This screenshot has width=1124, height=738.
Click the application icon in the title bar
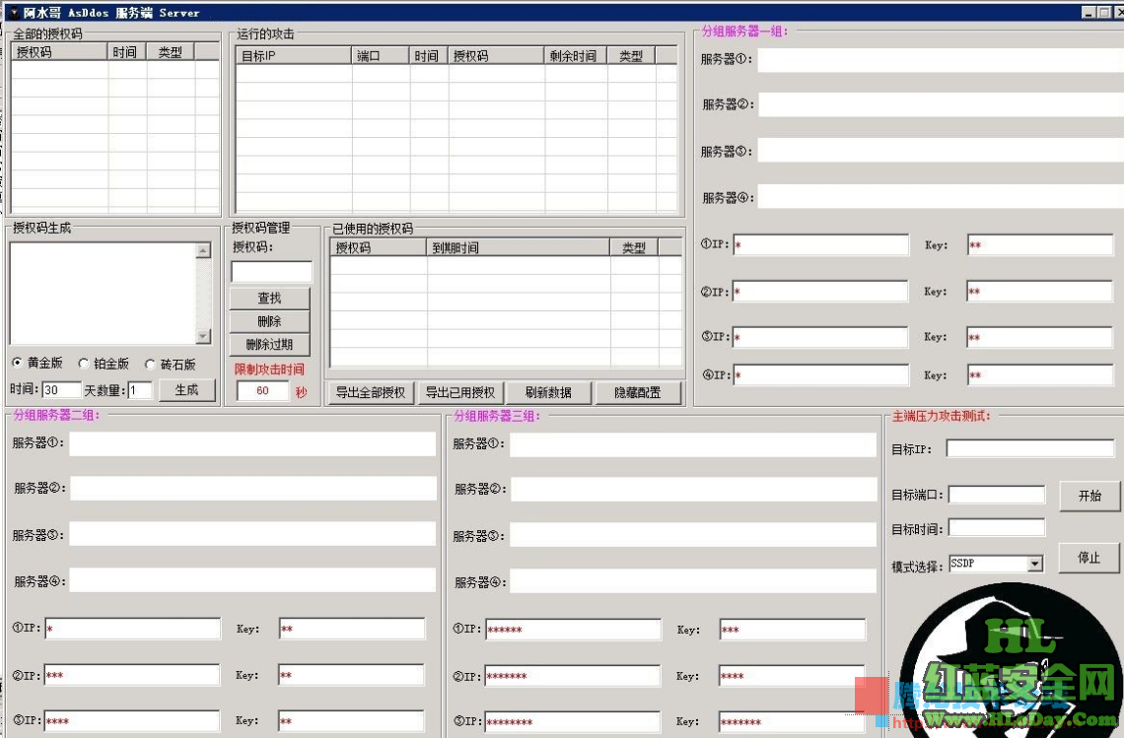pos(13,12)
